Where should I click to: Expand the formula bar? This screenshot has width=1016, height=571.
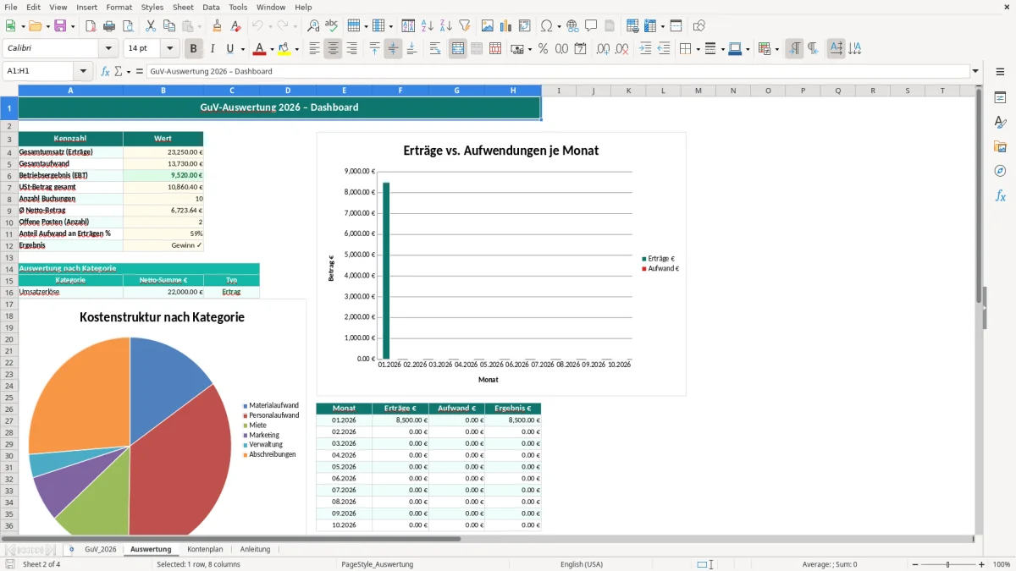click(975, 72)
